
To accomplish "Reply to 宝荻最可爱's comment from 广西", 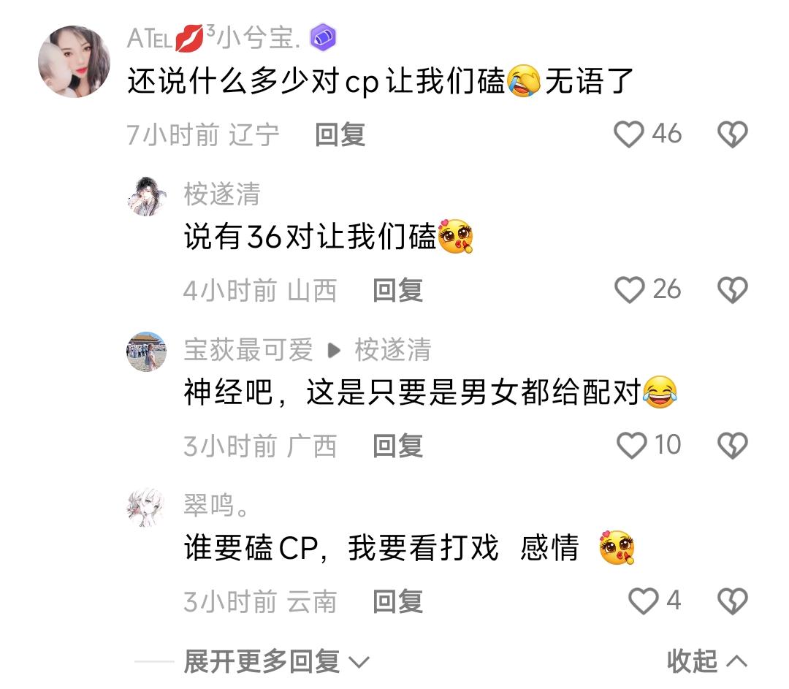I will coord(397,446).
